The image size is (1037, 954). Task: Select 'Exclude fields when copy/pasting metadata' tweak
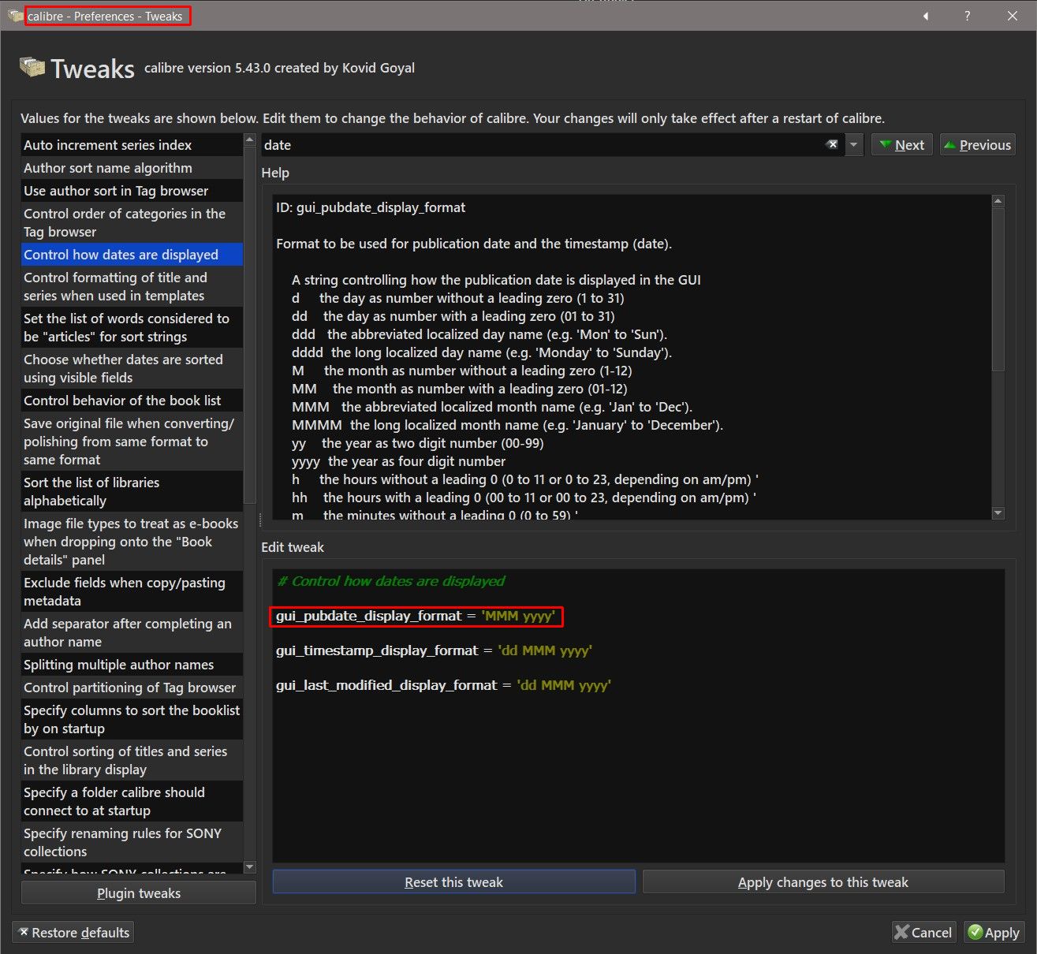132,592
